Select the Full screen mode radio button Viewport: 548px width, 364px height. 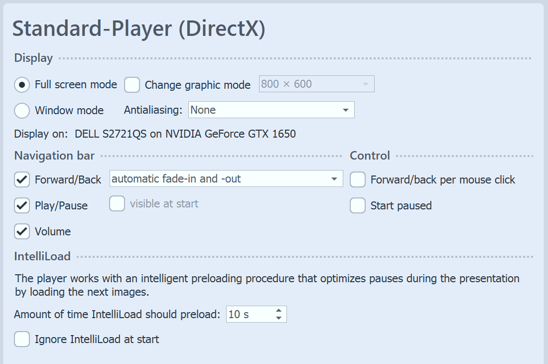tap(21, 85)
